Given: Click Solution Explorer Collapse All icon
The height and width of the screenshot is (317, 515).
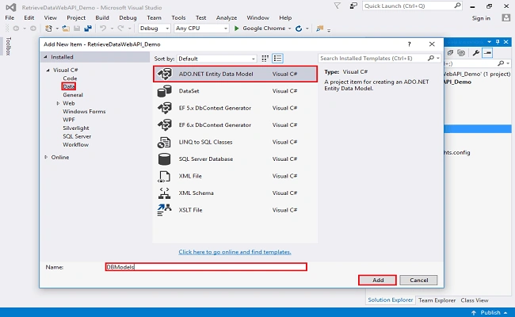Looking at the screenshot, I should [x=450, y=52].
